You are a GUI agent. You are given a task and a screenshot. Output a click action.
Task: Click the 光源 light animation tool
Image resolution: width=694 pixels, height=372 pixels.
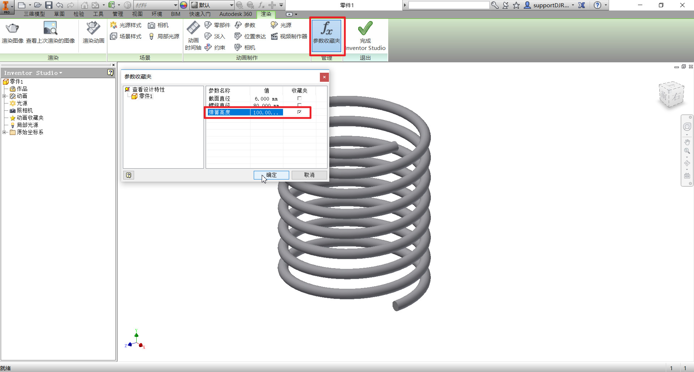click(x=281, y=25)
